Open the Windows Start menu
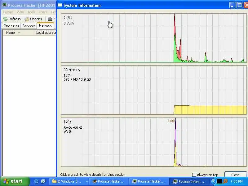The width and height of the screenshot is (248, 186). tap(15, 181)
